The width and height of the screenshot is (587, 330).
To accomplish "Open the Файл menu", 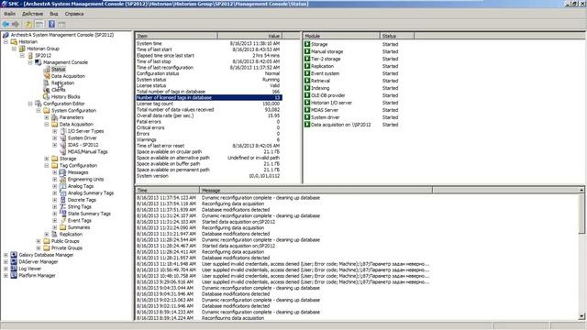I will tap(10, 14).
